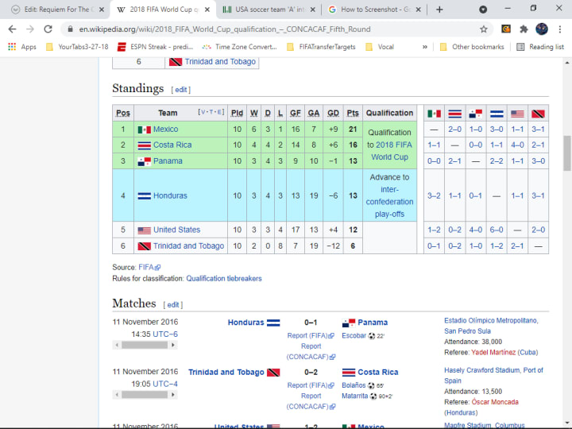Click UTC−6 time zone link
Viewport: 572px width, 429px height.
(x=165, y=334)
